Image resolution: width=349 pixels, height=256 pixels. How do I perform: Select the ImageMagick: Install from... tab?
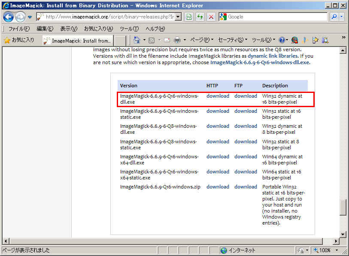78,40
